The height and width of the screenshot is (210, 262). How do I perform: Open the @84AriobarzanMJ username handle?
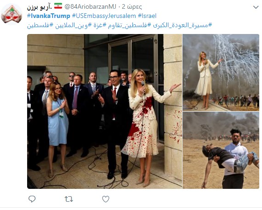tap(90, 7)
